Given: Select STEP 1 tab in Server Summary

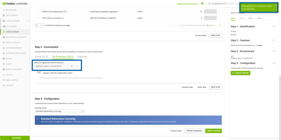Looking at the screenshot, I should coord(233,18).
